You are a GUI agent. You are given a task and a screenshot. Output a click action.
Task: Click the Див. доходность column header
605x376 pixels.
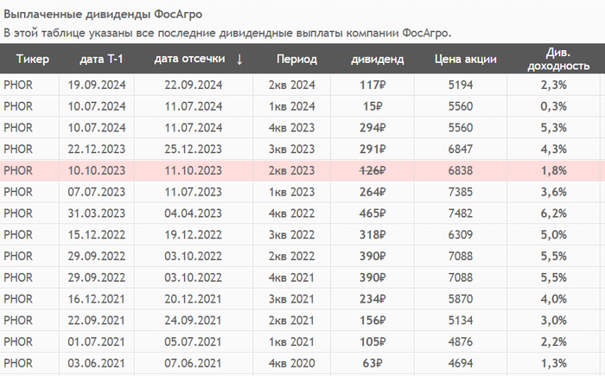click(x=558, y=59)
